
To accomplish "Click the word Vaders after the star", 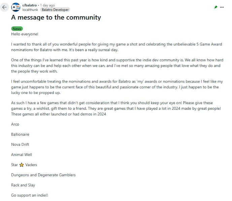I will coord(31,165).
